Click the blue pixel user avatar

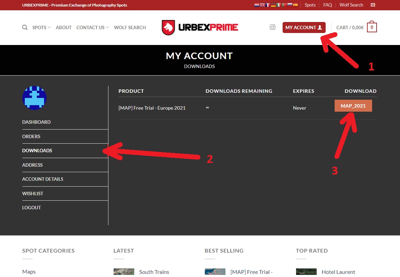pos(34,98)
